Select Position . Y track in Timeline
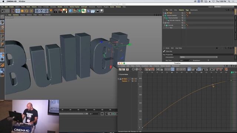Viewport: 237px width, 133px height. [126, 81]
